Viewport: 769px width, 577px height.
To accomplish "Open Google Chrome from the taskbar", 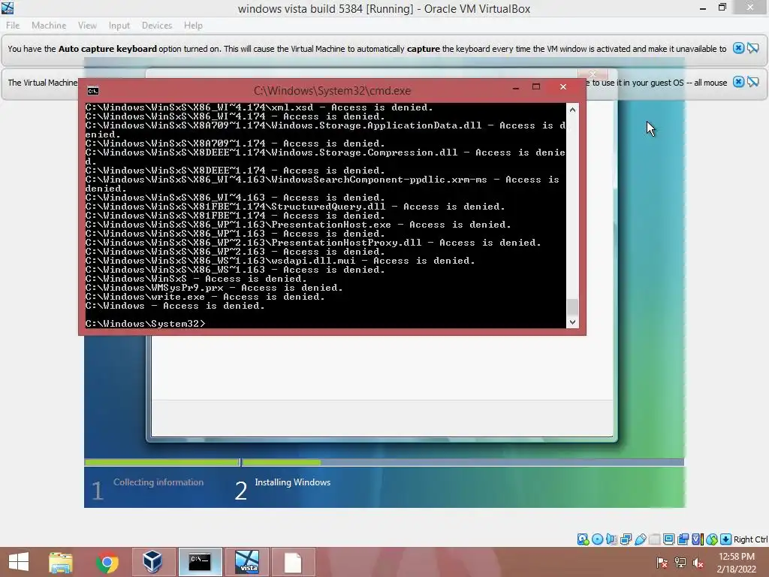I will pyautogui.click(x=107, y=562).
